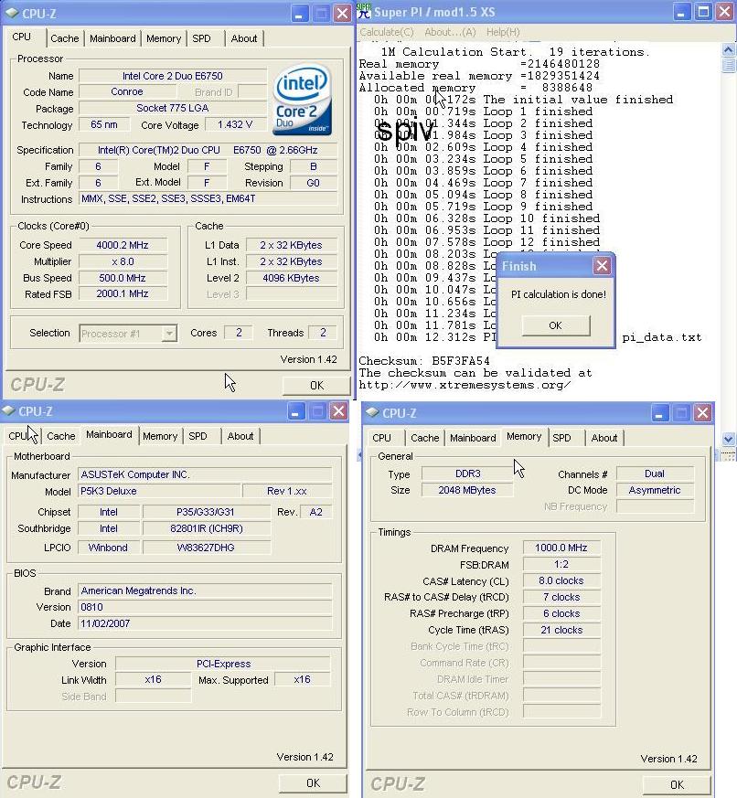Close the Mainboard CPU-Z window
737x798 pixels.
coord(338,411)
